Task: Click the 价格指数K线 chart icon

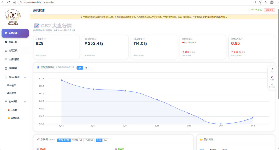Action: (x=38, y=67)
